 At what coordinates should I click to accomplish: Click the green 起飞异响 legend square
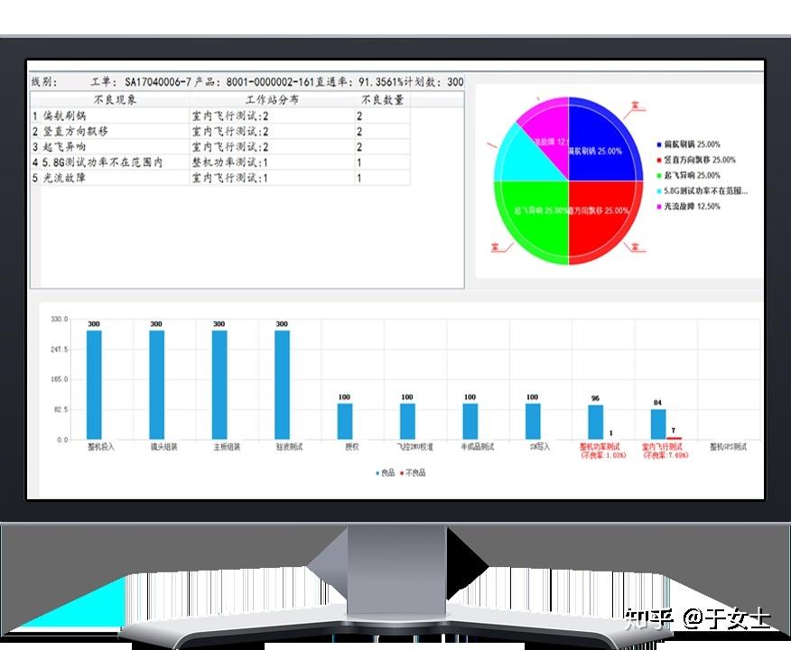(659, 175)
